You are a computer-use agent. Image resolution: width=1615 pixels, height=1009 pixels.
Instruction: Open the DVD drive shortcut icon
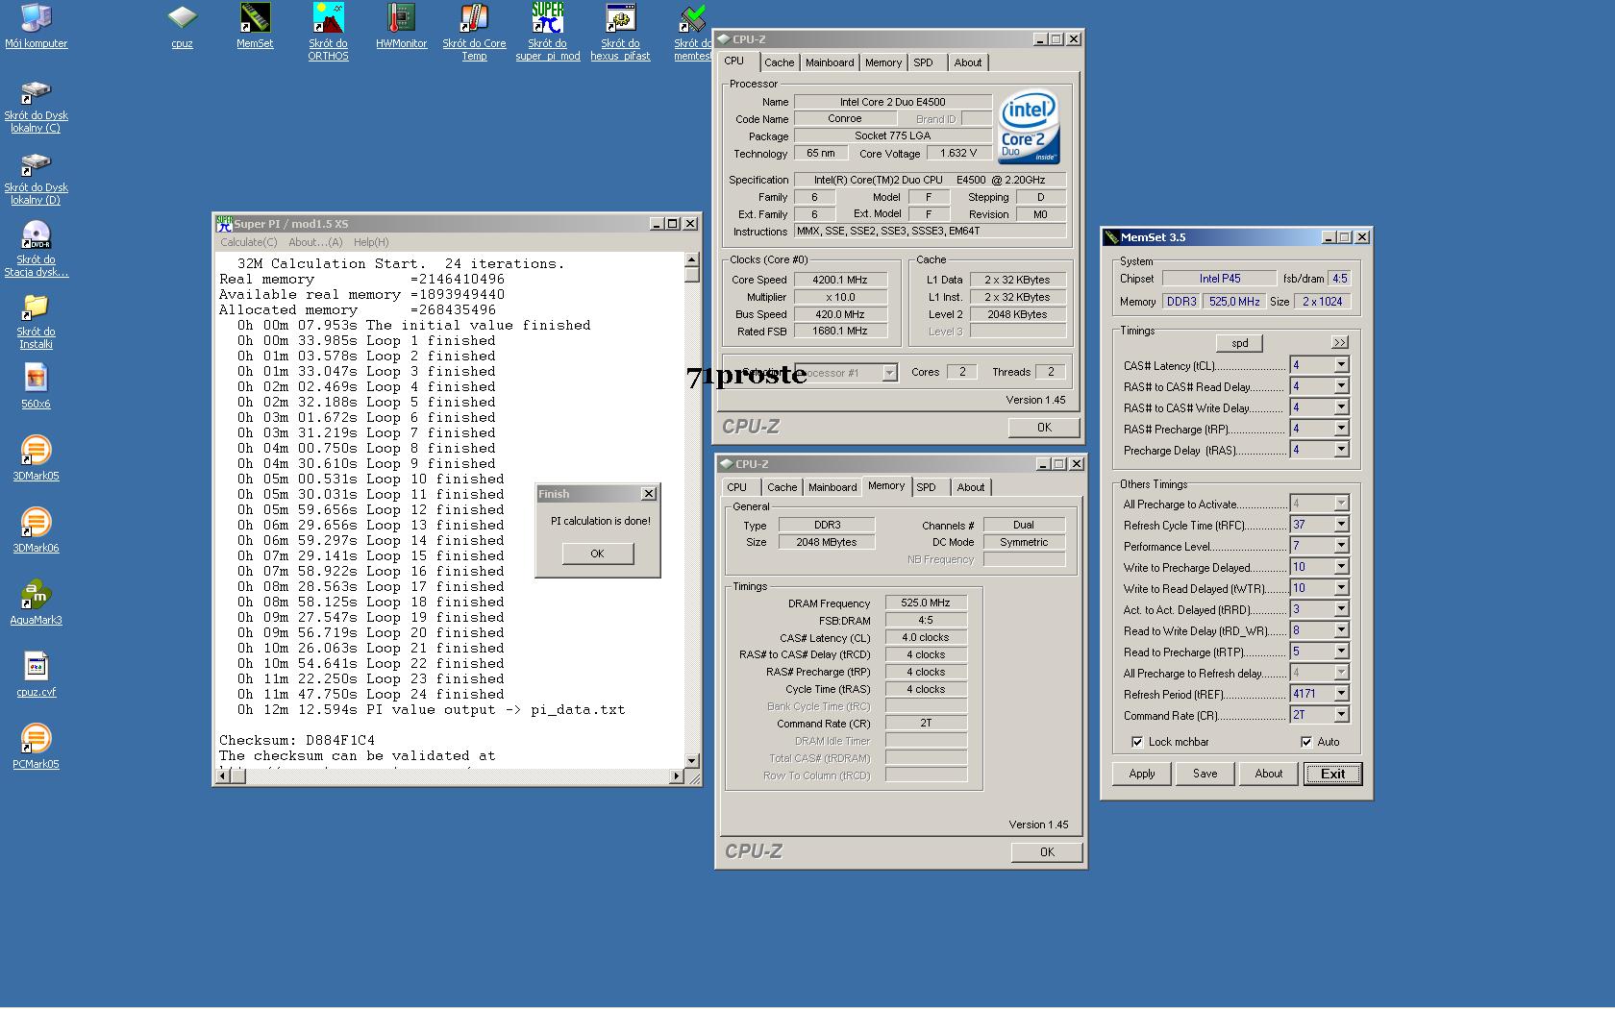click(36, 250)
